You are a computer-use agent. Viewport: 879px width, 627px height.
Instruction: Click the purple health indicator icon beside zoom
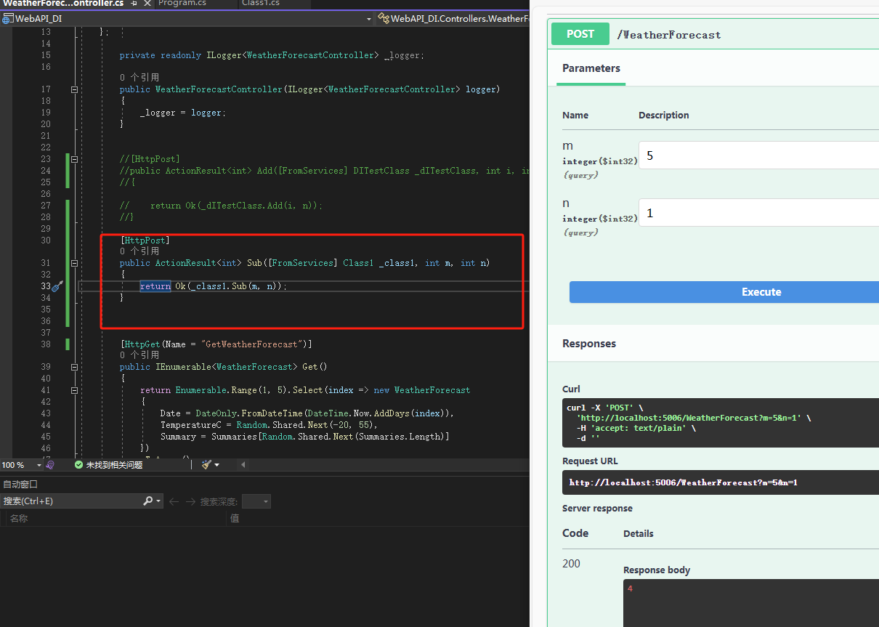tap(49, 464)
